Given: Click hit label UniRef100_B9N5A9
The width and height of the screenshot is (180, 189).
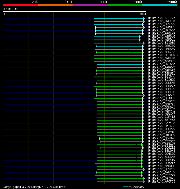Looking at the screenshot, I should click(x=161, y=95).
